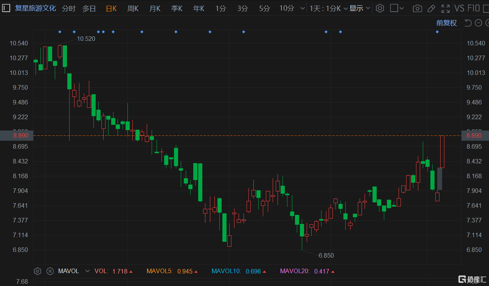489x286 pixels.
Task: Switch to 周K weekly candlestick tab
Action: [133, 8]
